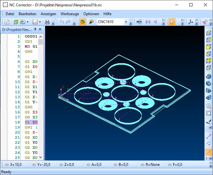Toggle the dashed rapid-move line display
The height and width of the screenshot is (175, 213).
208,152
